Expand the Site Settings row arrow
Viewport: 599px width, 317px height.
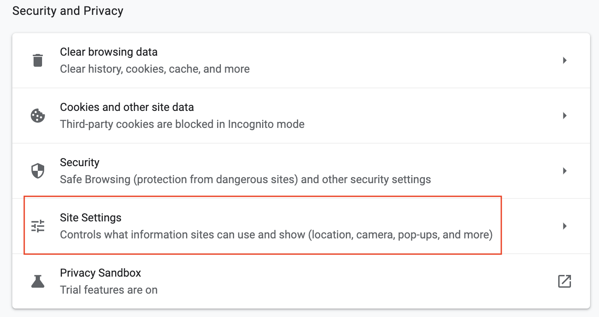(565, 226)
